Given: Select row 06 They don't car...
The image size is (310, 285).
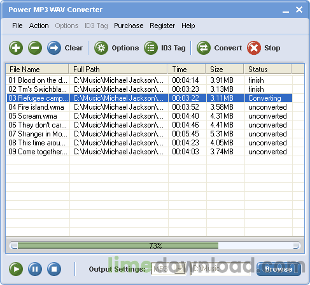Looking at the screenshot, I should (149, 125).
